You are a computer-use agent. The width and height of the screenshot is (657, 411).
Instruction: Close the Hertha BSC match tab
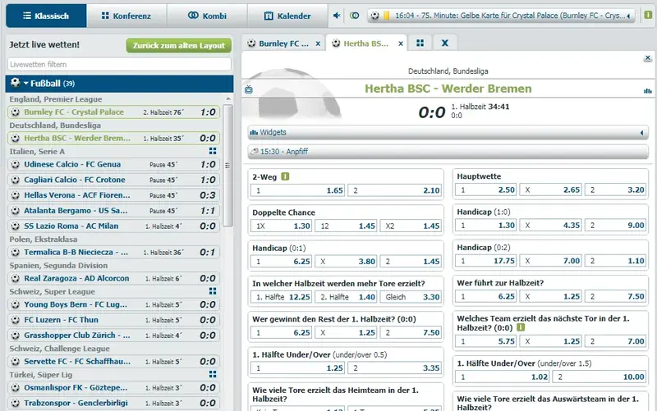401,43
